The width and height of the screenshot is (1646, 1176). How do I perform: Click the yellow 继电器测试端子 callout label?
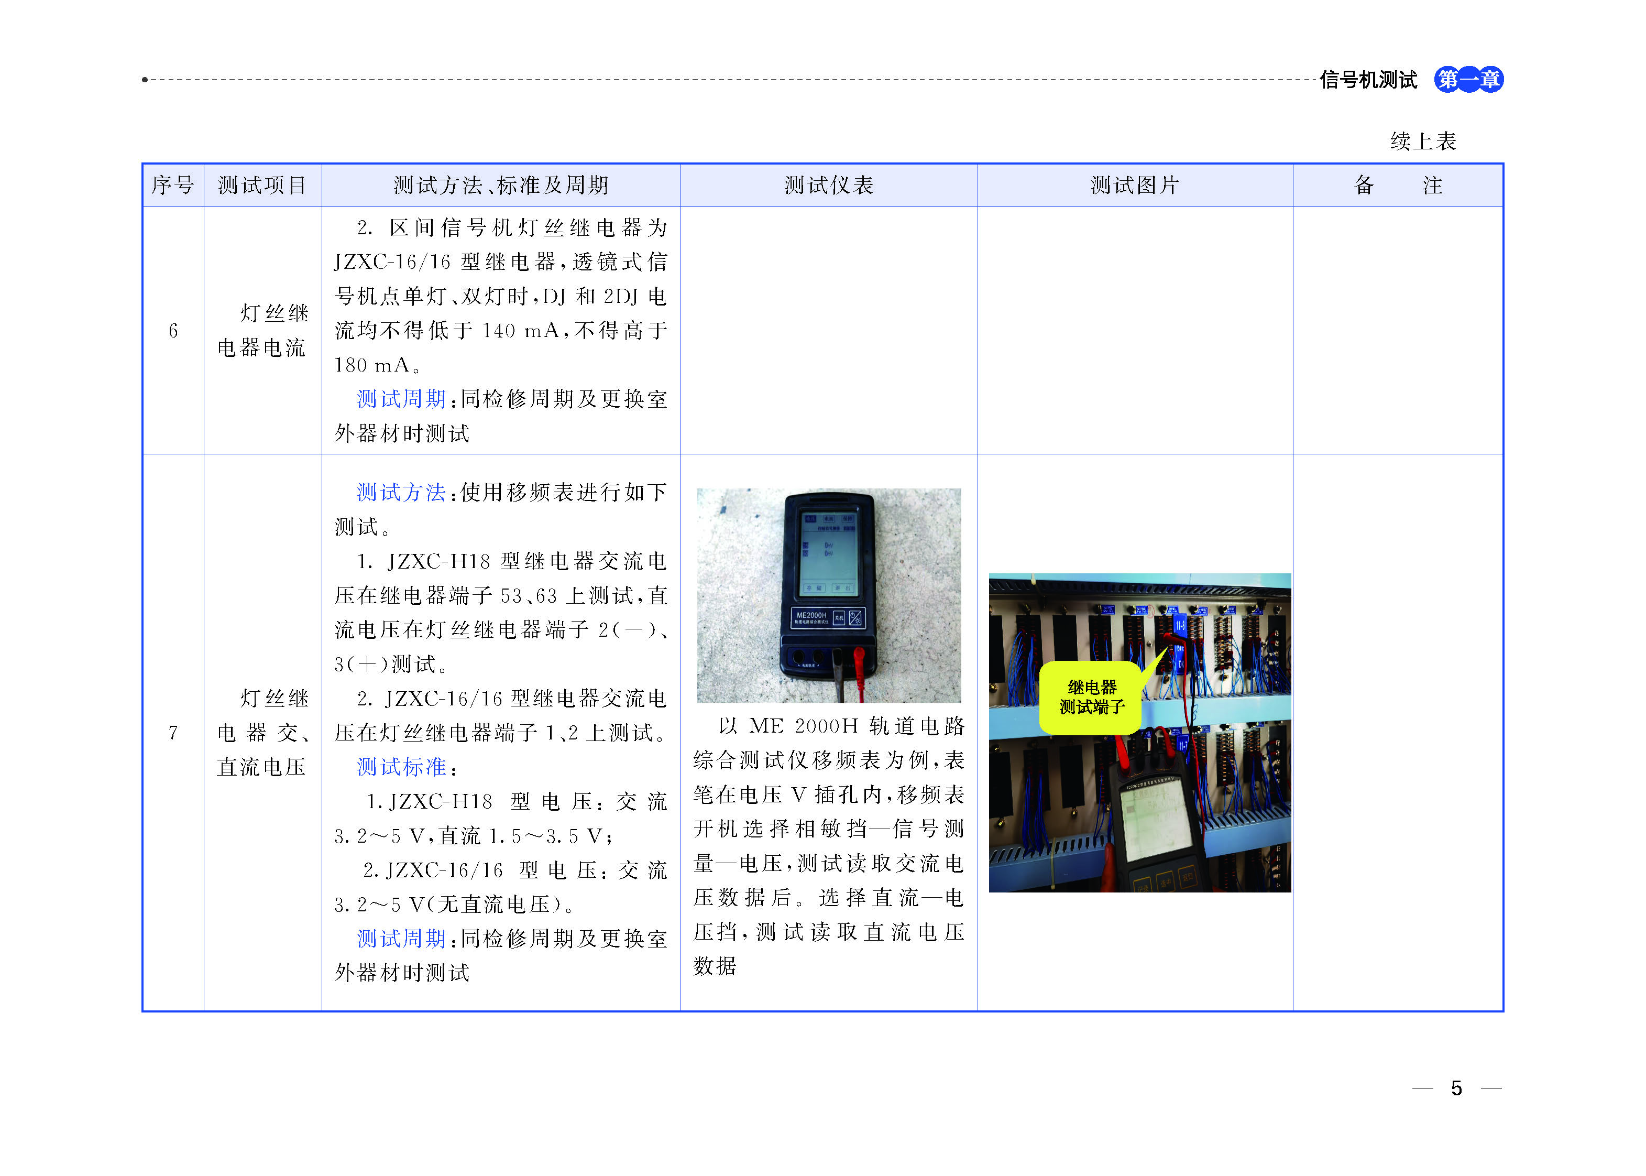tap(1091, 698)
